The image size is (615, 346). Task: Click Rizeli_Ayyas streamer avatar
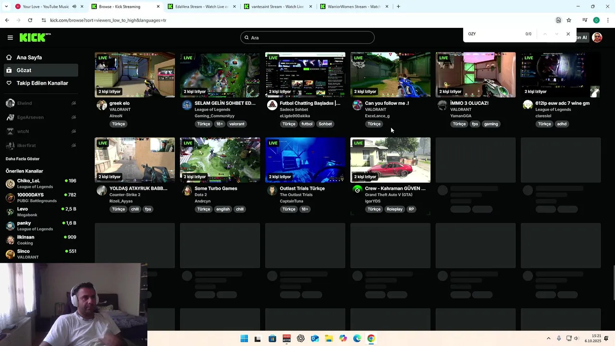point(102,191)
